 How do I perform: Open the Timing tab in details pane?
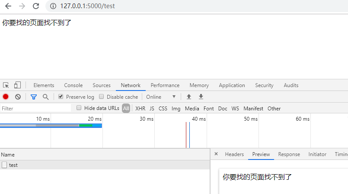coord(342,154)
